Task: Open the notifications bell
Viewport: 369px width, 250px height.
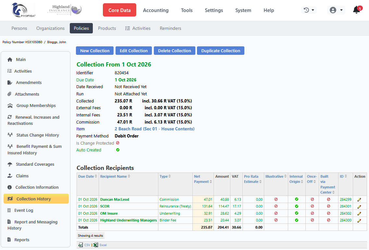Action: 357,10
